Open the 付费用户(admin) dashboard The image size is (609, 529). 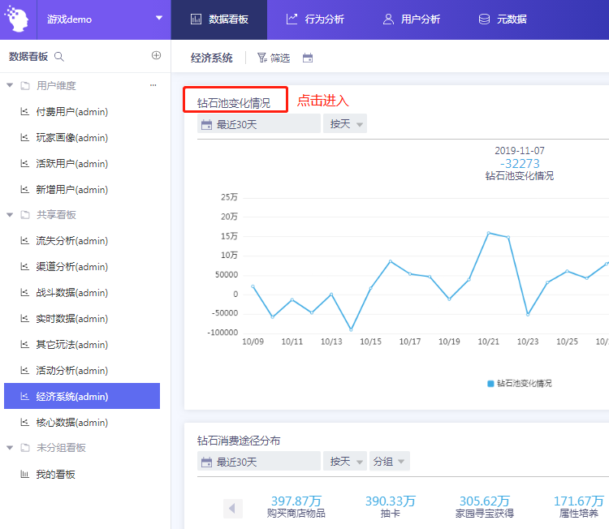(71, 112)
